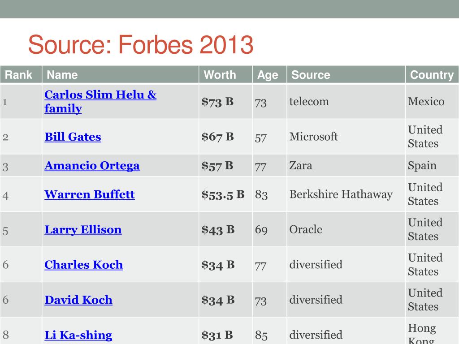459x344 pixels.
Task: Click the Rank column header
Action: click(x=21, y=75)
